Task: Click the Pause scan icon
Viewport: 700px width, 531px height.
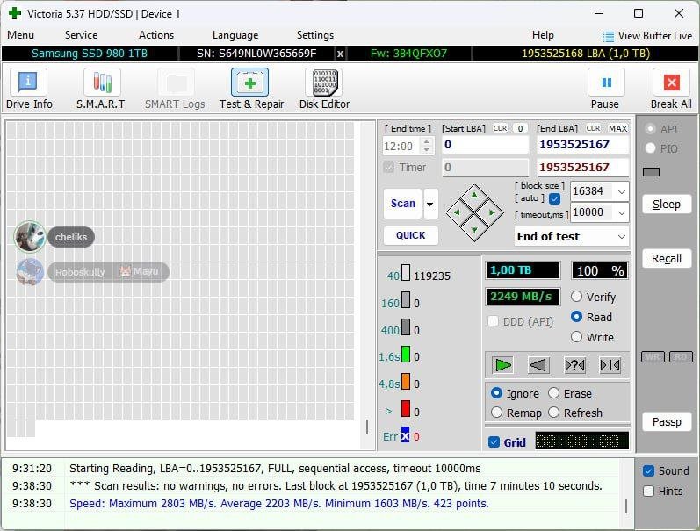Action: (605, 83)
